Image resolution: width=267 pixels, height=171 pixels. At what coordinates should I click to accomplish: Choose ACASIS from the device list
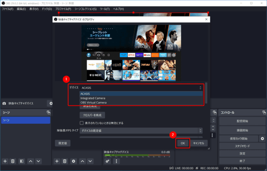point(141,94)
